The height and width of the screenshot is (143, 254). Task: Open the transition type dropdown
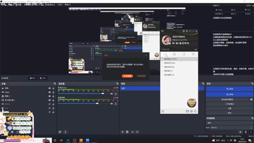tap(230, 123)
